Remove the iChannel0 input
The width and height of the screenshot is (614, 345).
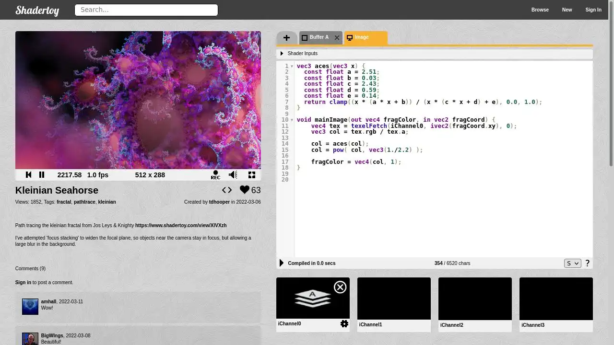[340, 287]
